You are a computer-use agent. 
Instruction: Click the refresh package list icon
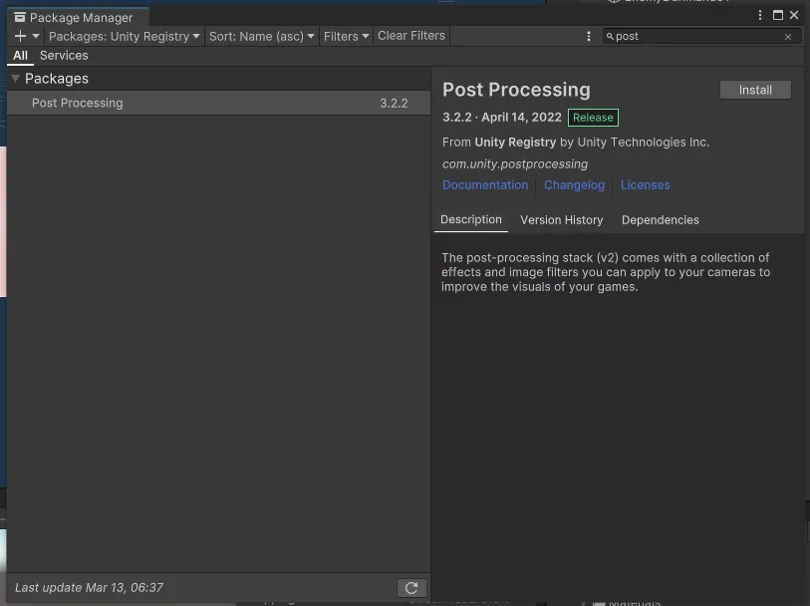pyautogui.click(x=411, y=588)
